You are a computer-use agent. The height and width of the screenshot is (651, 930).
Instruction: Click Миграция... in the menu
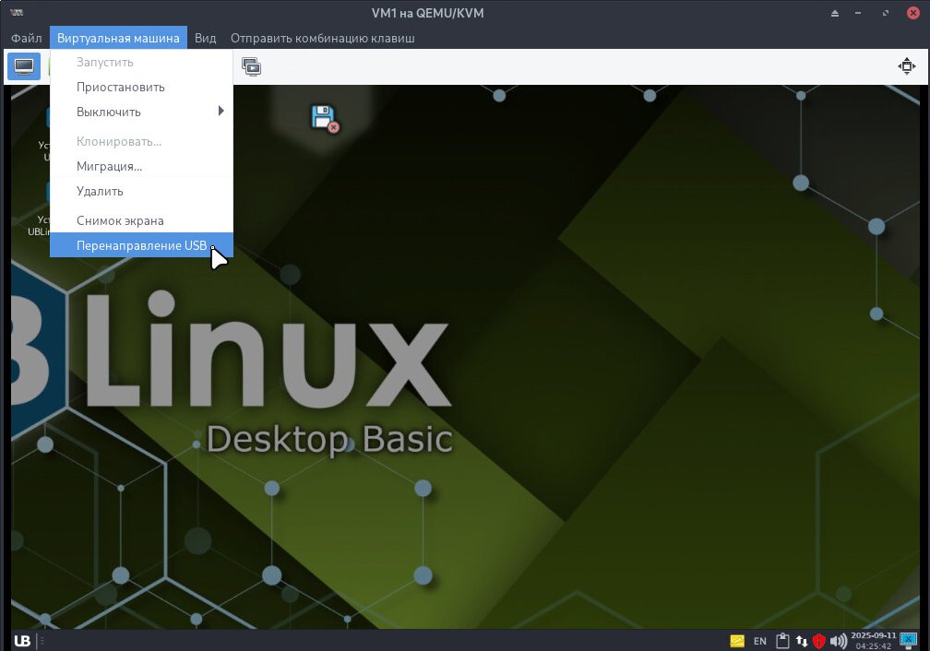coord(109,167)
